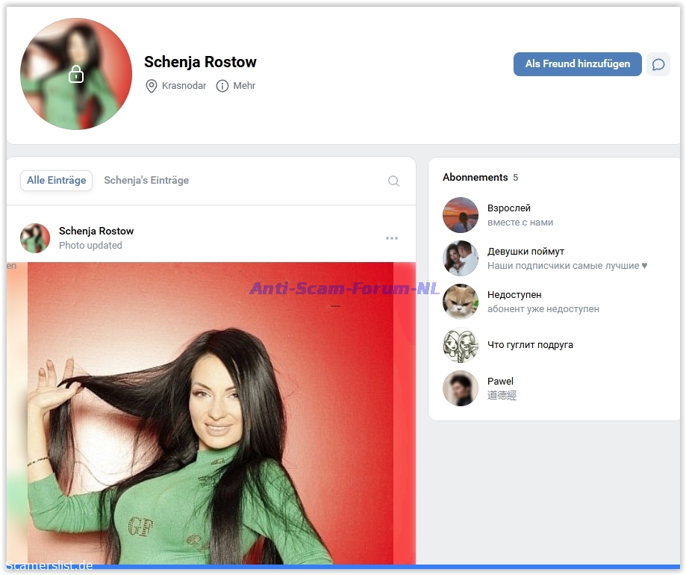Click the Недоступен cat avatar
Screen dimensions: 686x575
(x=460, y=302)
